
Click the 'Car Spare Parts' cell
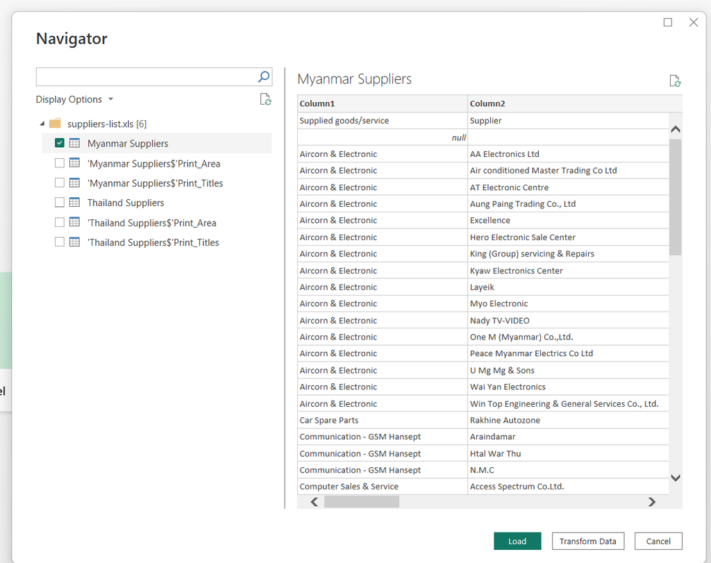[x=383, y=420]
